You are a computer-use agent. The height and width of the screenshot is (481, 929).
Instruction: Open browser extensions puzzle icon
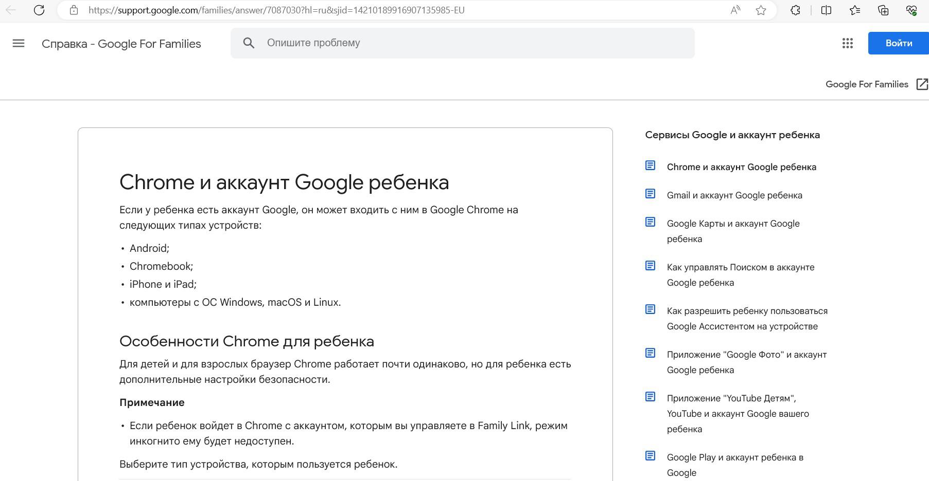click(795, 10)
